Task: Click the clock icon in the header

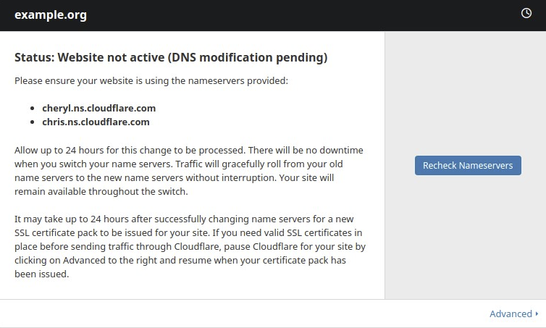Action: 526,13
